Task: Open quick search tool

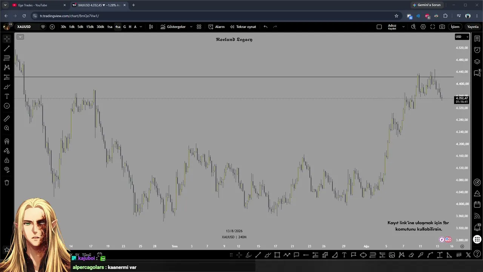Action: coord(414,27)
